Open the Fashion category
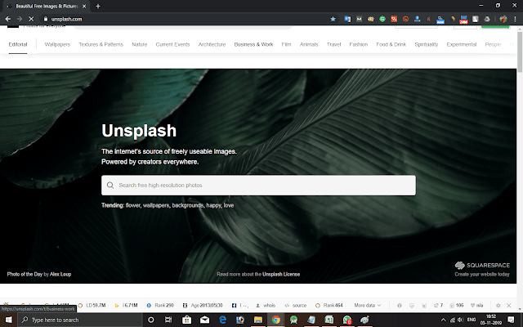 [358, 44]
